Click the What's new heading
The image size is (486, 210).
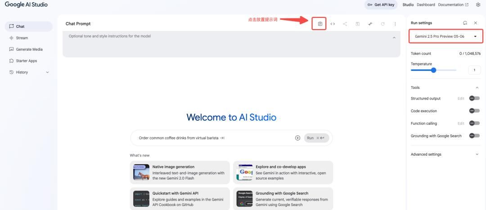(x=139, y=155)
